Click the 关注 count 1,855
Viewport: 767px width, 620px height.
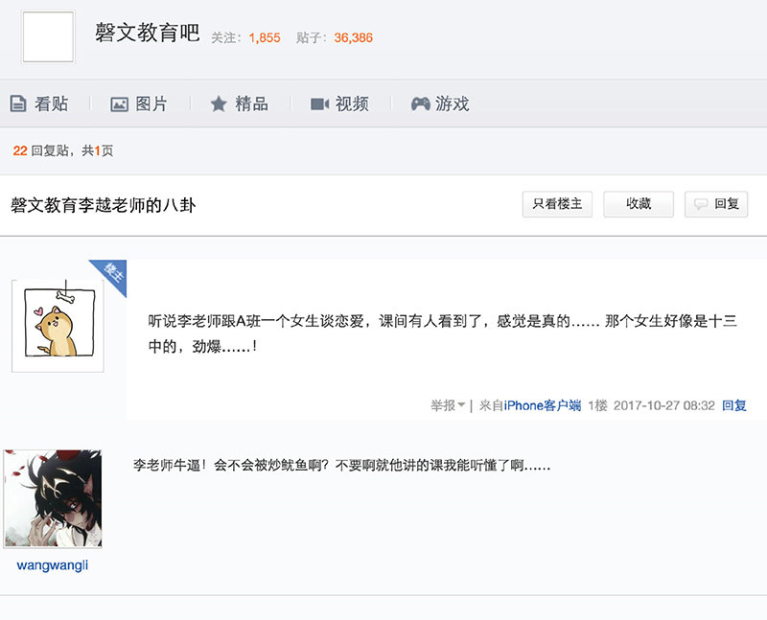(264, 38)
